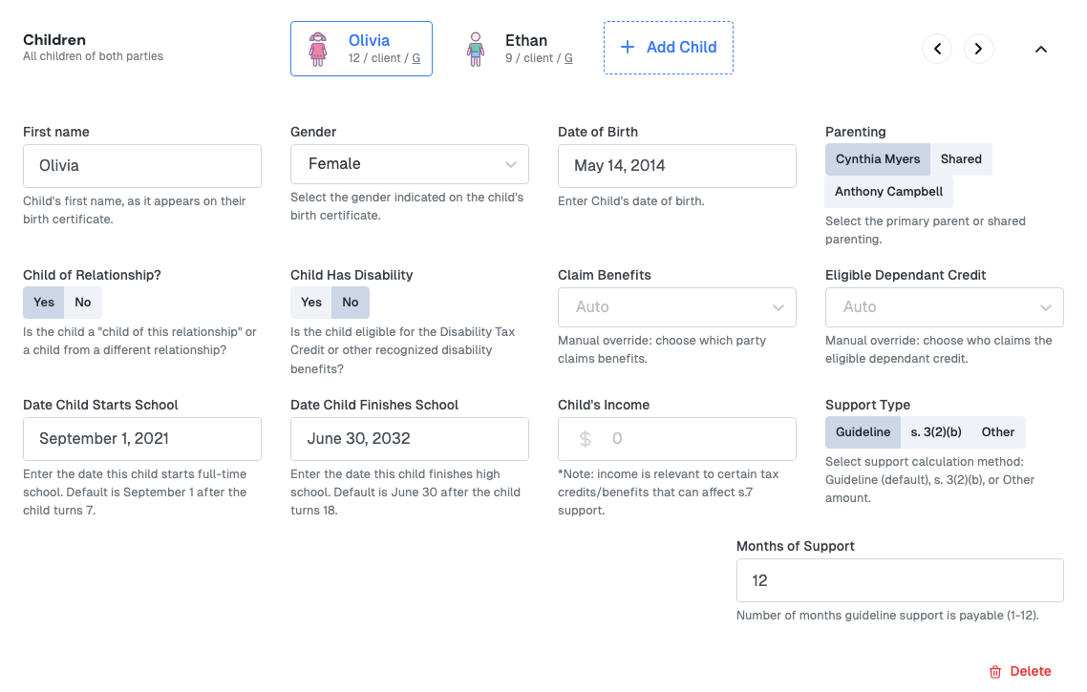This screenshot has width=1087, height=692.
Task: Open the Claim Benefits dropdown
Action: [x=676, y=307]
